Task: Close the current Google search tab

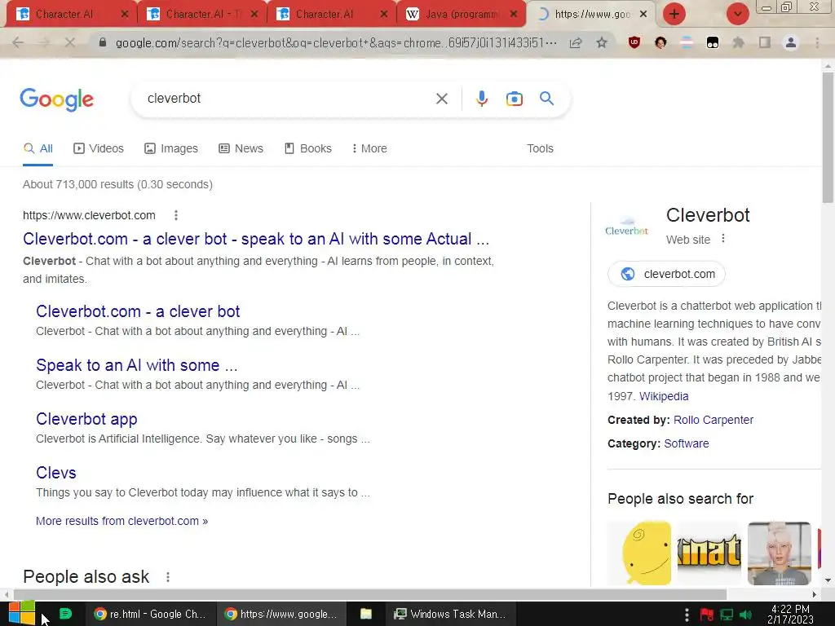Action: point(643,15)
